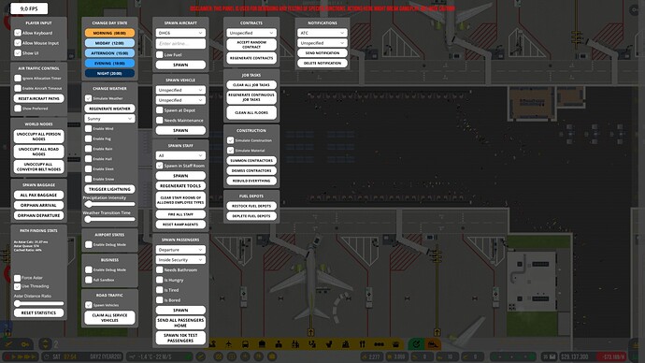The height and width of the screenshot is (363, 645).
Task: Click the three-dots icon in the yellow toolbar
Action: tap(379, 344)
